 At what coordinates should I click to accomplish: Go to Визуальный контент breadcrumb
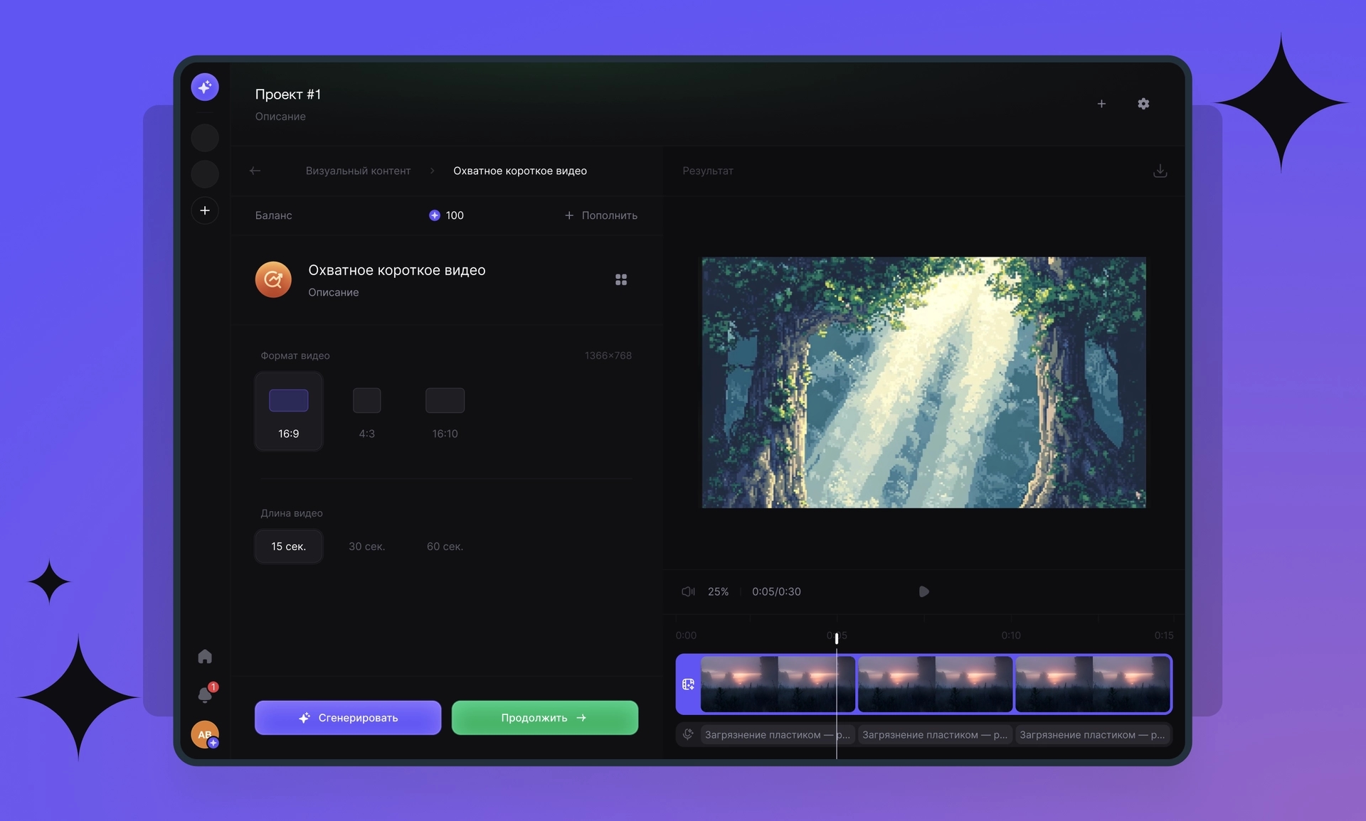coord(358,171)
